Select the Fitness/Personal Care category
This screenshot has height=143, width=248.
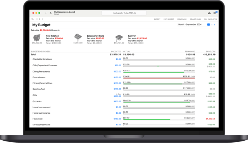point(42,83)
